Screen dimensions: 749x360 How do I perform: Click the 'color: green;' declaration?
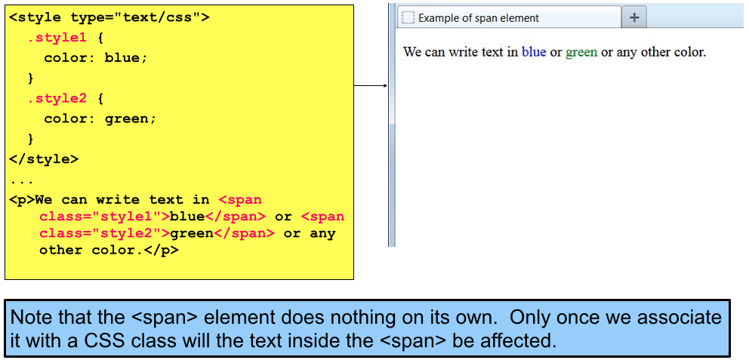[100, 118]
